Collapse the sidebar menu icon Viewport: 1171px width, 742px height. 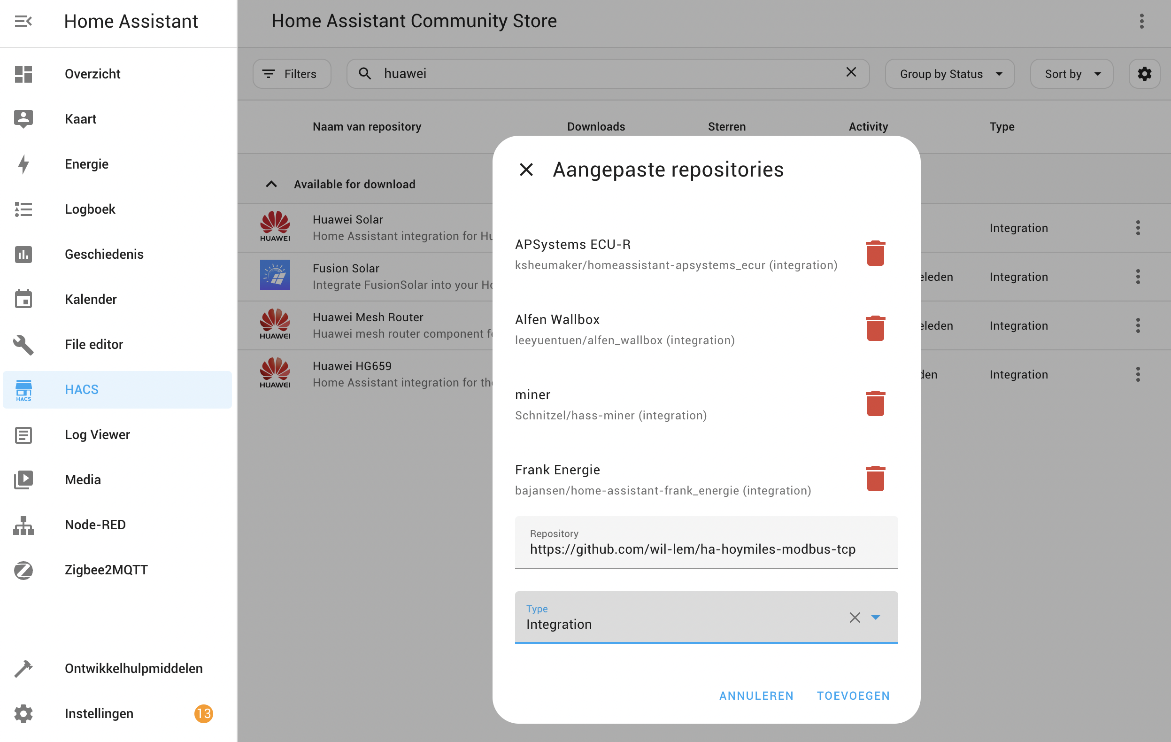[x=23, y=22]
